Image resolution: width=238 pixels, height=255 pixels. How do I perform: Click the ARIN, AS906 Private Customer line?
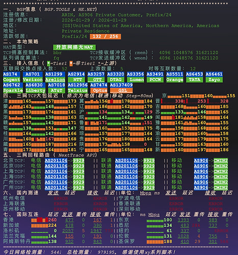click(116, 15)
